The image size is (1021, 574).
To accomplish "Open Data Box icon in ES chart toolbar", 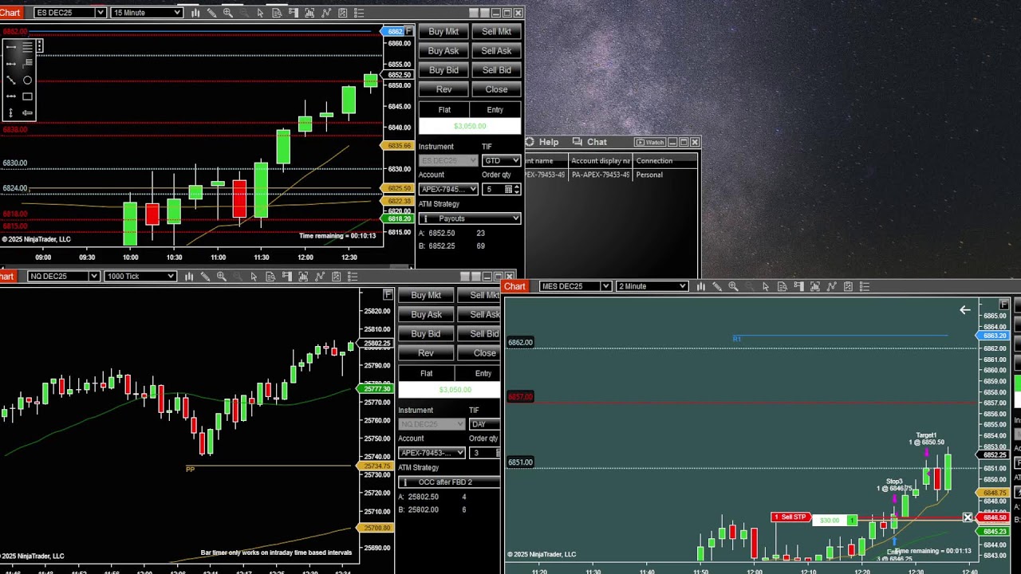I will 277,13.
